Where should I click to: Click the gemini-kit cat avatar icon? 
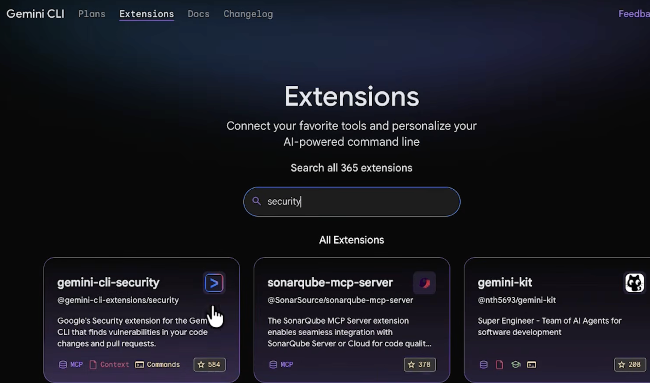(x=634, y=283)
